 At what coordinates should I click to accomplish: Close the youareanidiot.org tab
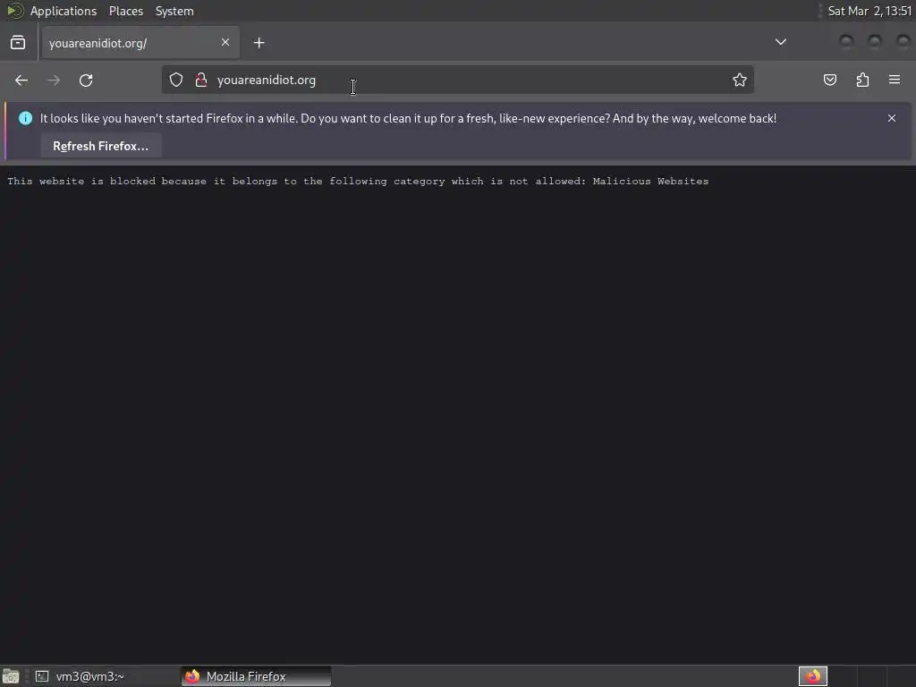tap(225, 42)
